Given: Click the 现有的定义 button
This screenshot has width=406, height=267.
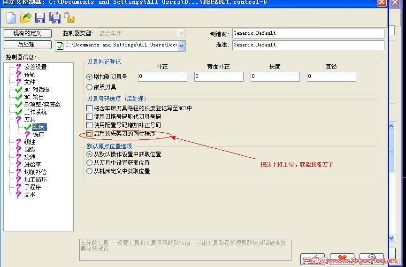Looking at the screenshot, I should click(x=27, y=33).
